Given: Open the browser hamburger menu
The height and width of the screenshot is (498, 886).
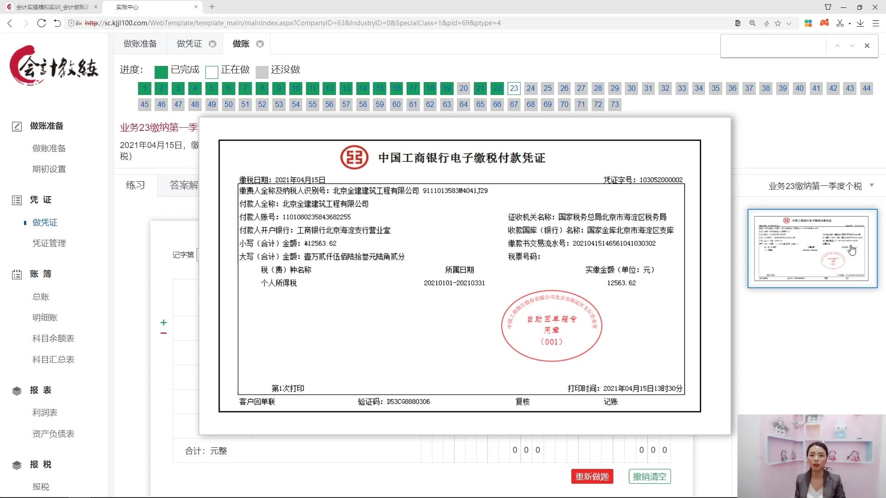Looking at the screenshot, I should 876,23.
